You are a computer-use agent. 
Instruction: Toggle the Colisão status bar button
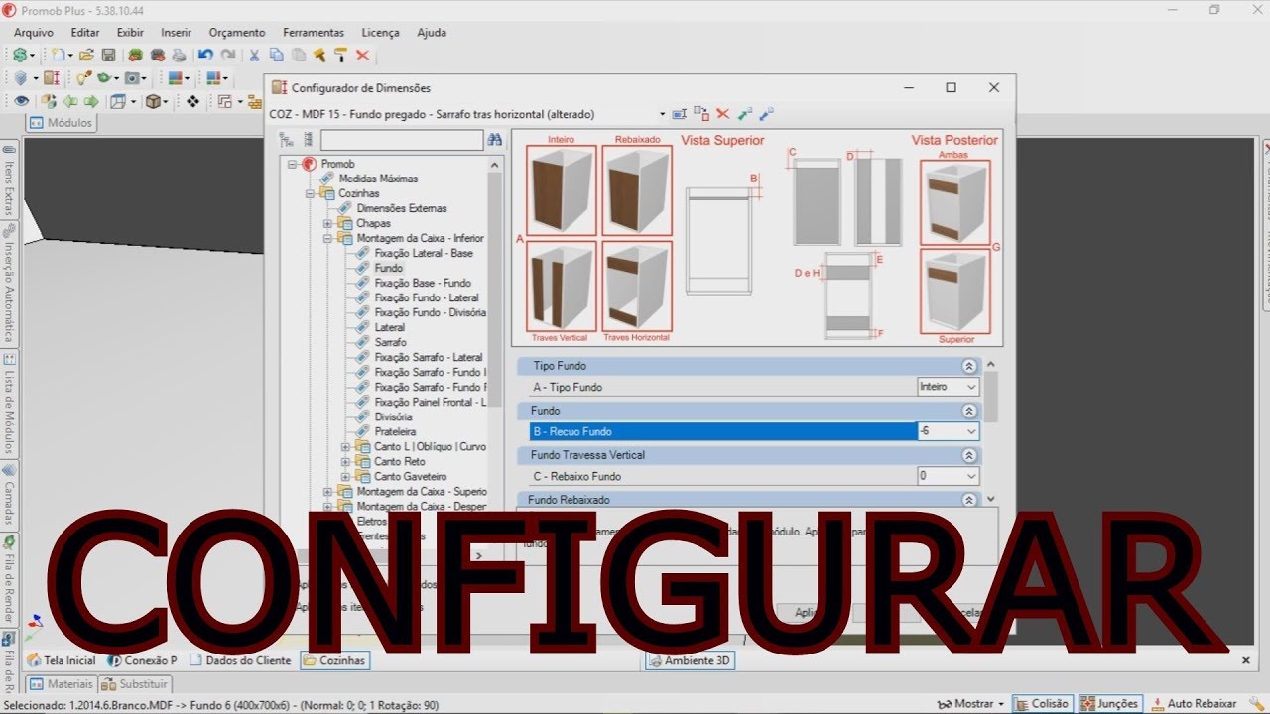[1042, 703]
